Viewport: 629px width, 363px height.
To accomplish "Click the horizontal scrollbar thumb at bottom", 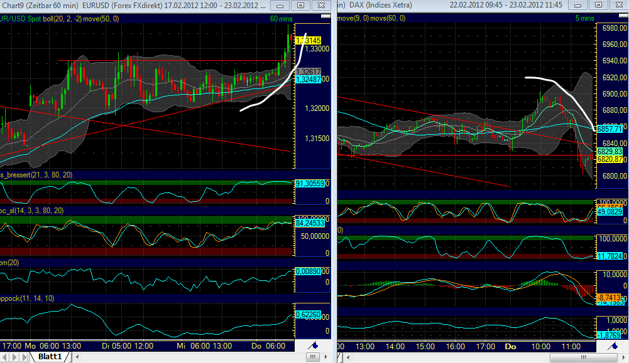I will tap(312, 357).
